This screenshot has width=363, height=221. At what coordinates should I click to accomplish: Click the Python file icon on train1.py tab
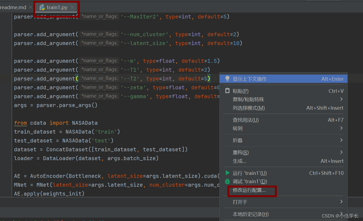42,8
